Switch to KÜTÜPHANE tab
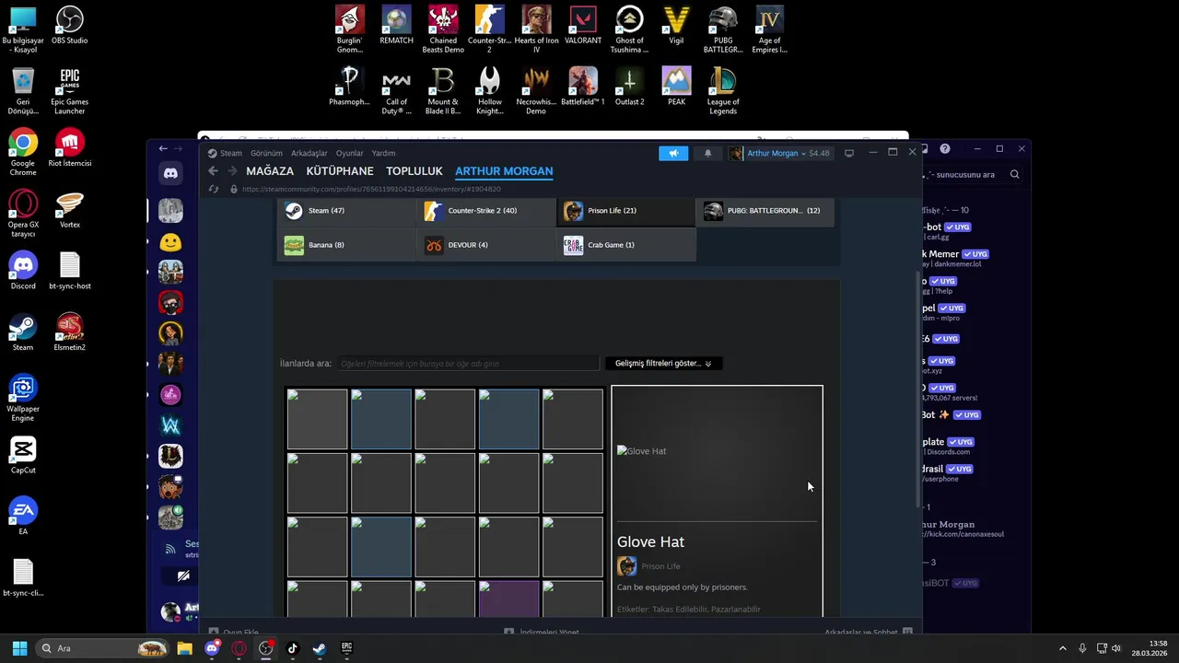The width and height of the screenshot is (1179, 663). (340, 171)
